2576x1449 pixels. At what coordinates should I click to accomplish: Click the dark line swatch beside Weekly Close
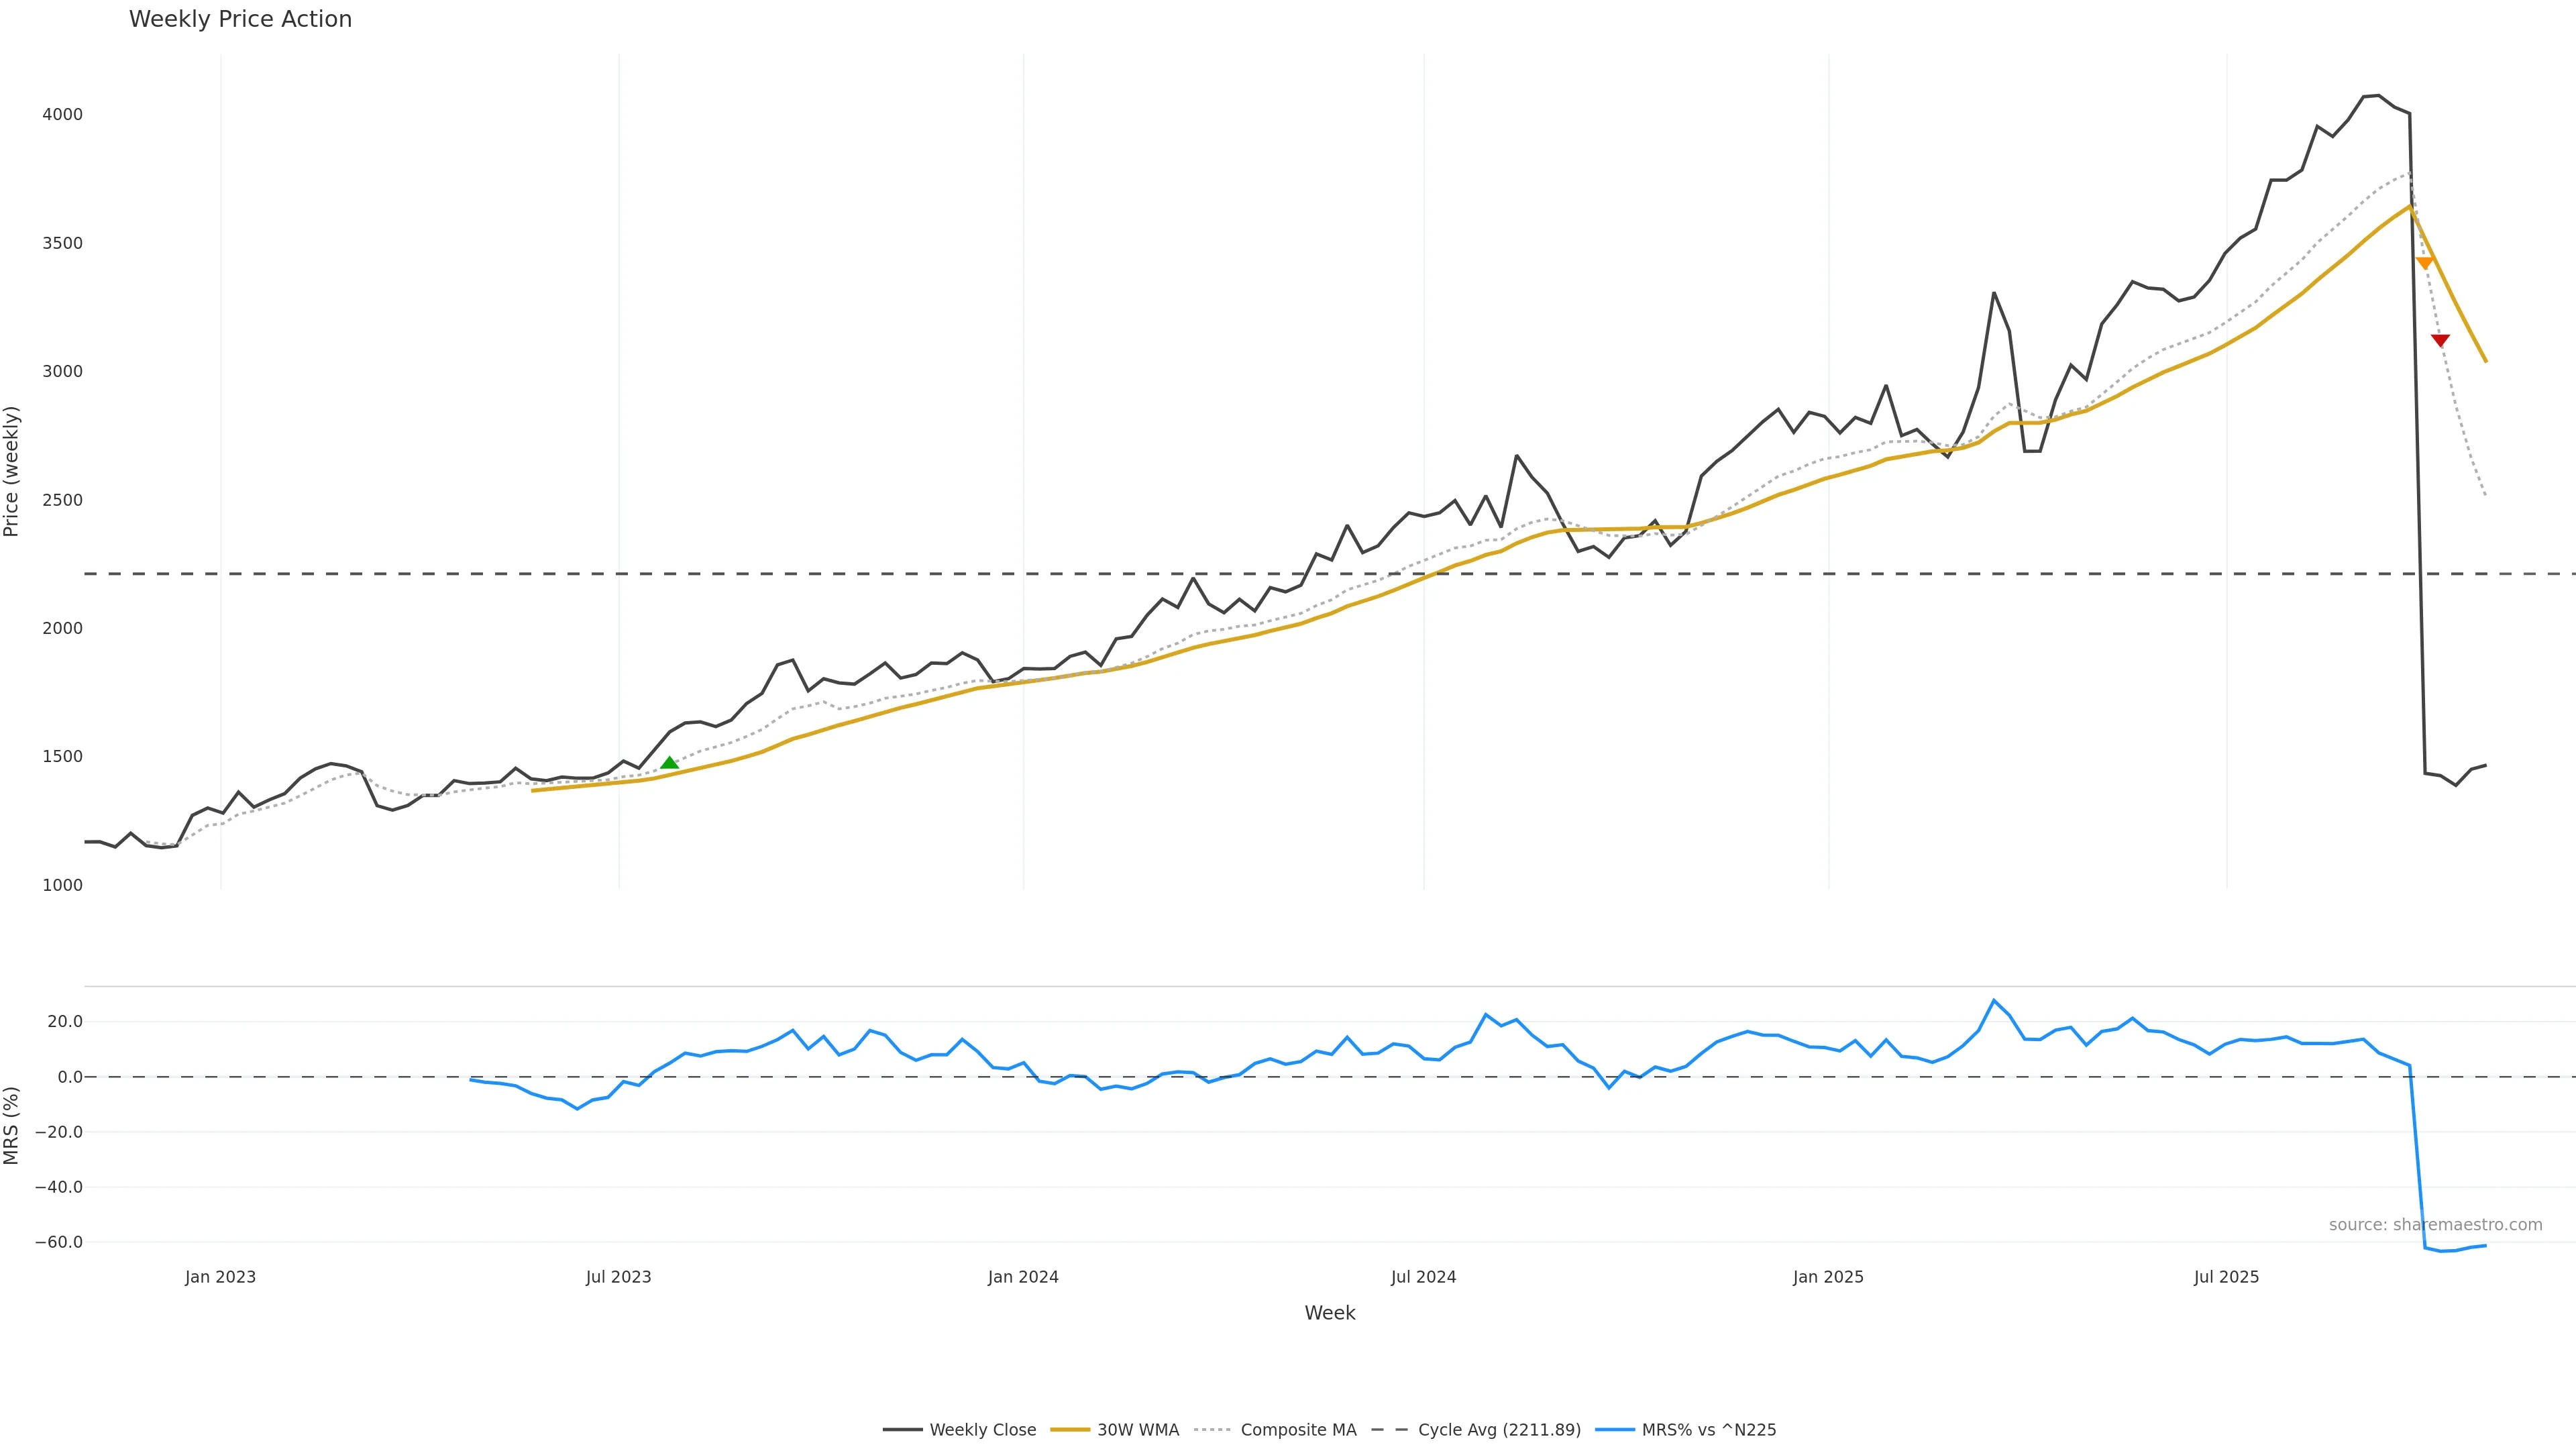[902, 1430]
